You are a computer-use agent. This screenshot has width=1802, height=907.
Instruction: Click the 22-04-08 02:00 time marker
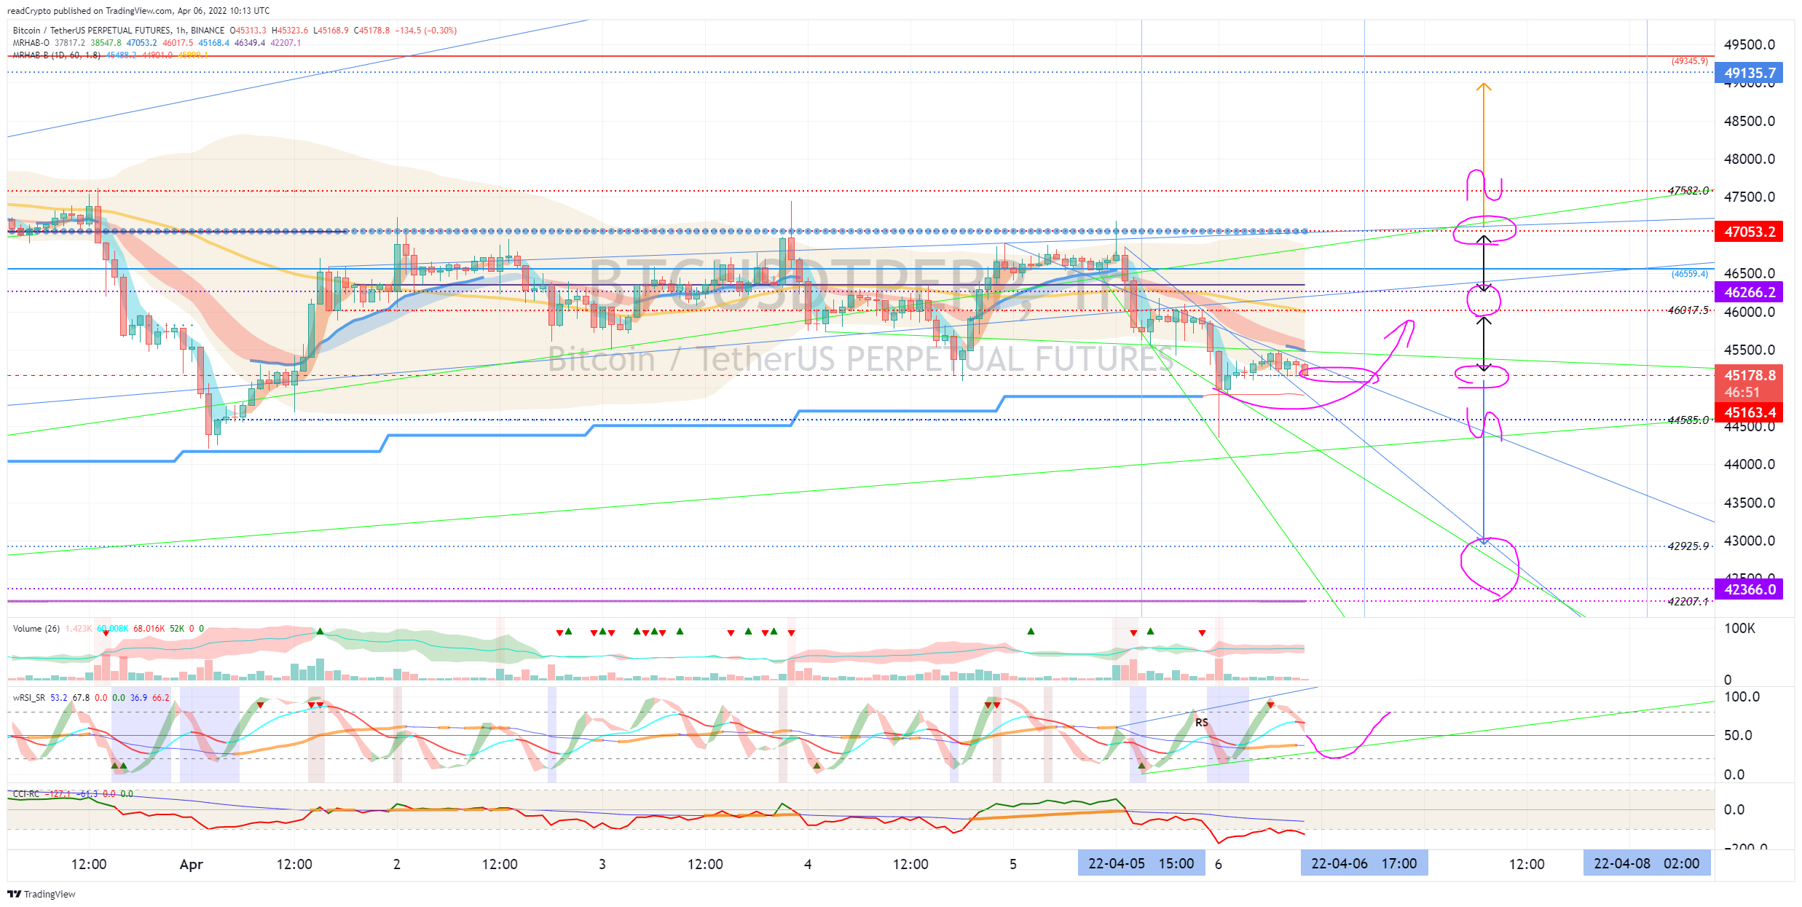pyautogui.click(x=1647, y=863)
